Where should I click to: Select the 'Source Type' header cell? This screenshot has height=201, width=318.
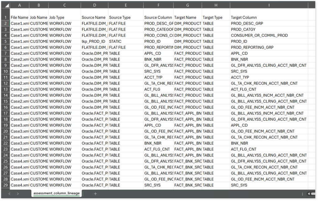120,17
